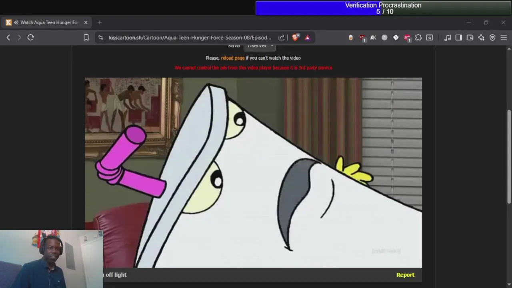Image resolution: width=512 pixels, height=288 pixels.
Task: Toggle the browser sidebar panel icon
Action: [x=459, y=38]
